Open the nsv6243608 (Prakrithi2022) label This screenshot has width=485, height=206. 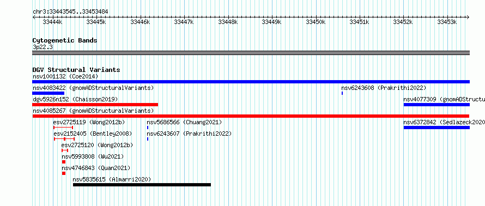384,88
